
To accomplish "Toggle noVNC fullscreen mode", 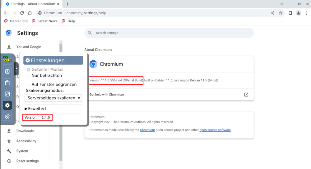I will 7,94.
